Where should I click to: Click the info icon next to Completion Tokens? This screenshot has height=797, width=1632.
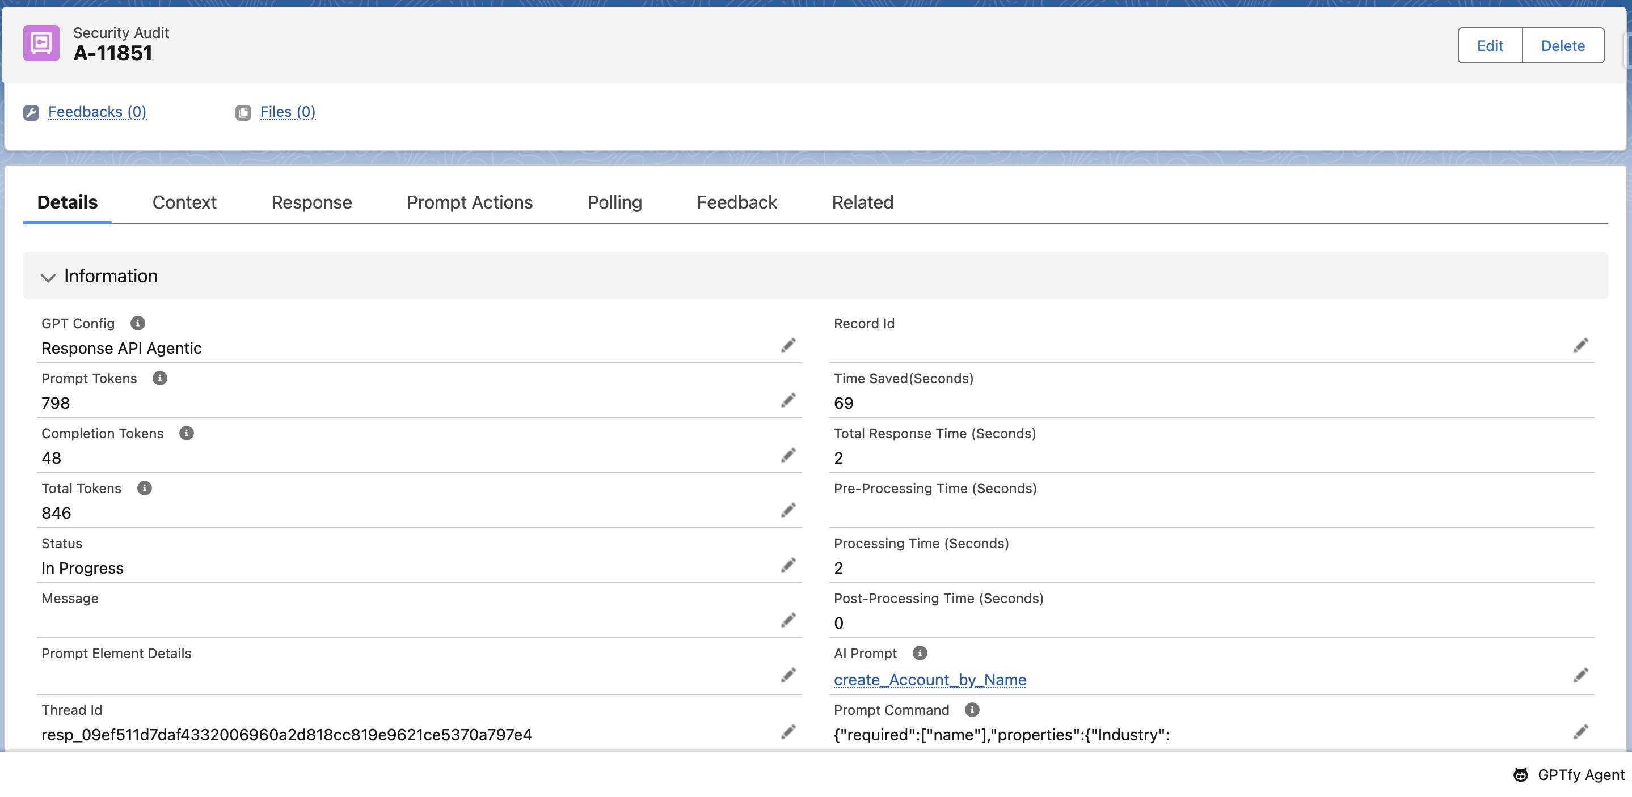tap(186, 433)
